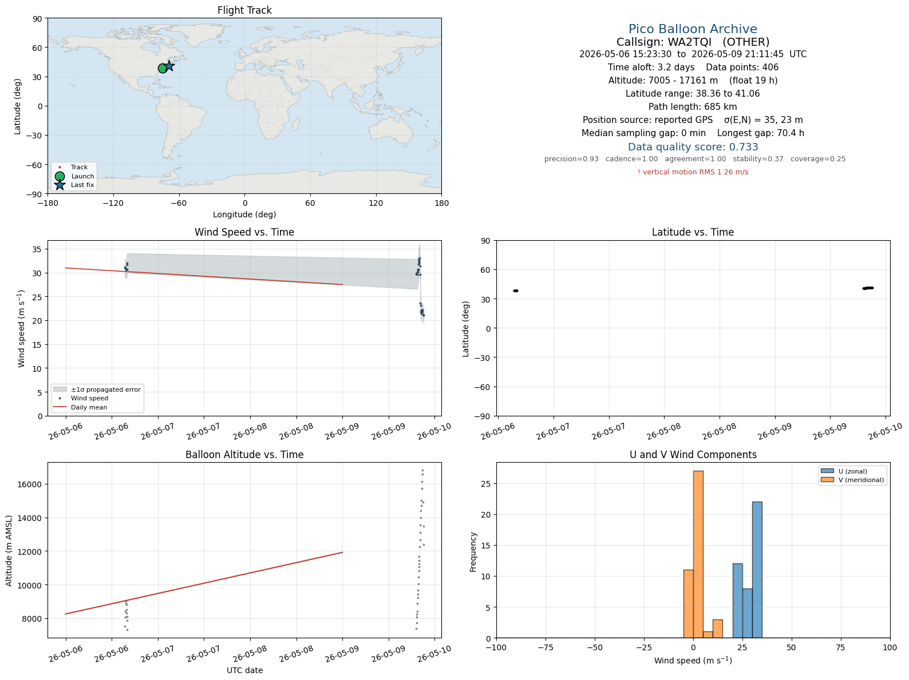Click the gray ±1σ propagated error legend swatch

coord(60,389)
